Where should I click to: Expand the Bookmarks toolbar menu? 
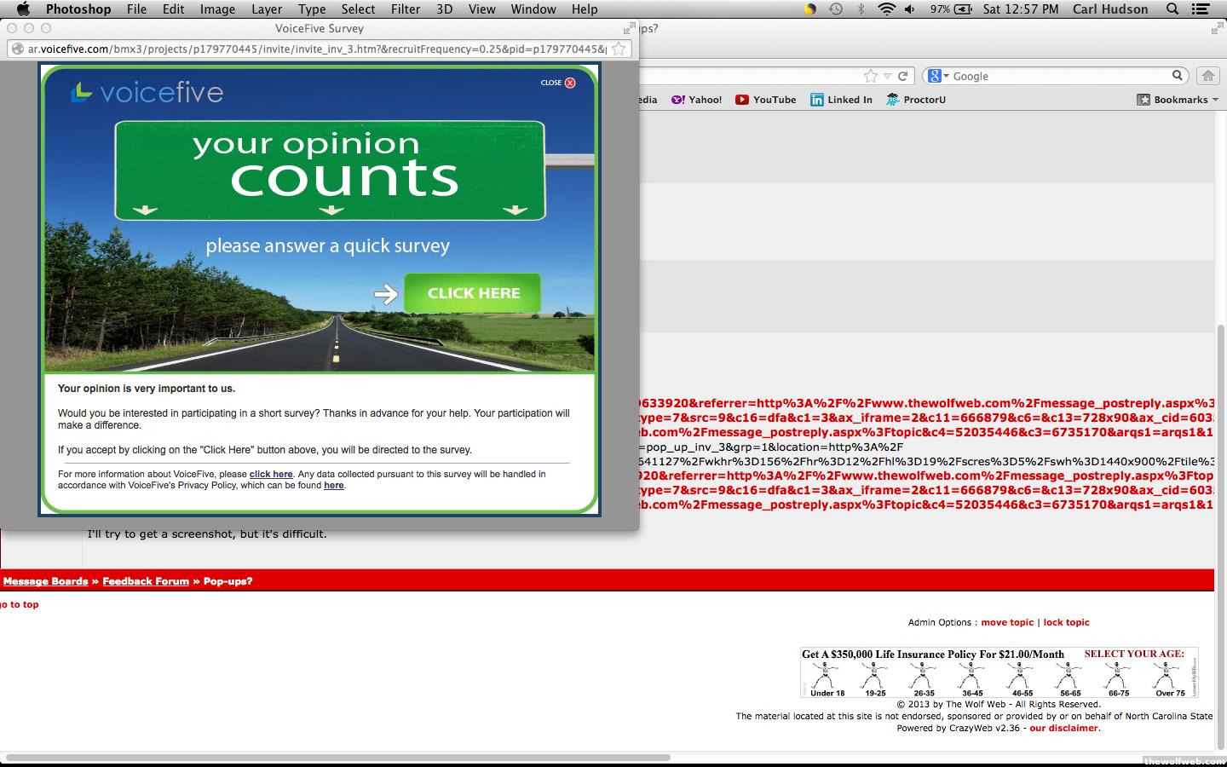1172,100
